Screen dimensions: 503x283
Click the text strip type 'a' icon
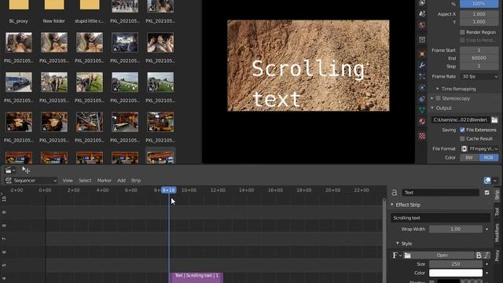pyautogui.click(x=395, y=193)
